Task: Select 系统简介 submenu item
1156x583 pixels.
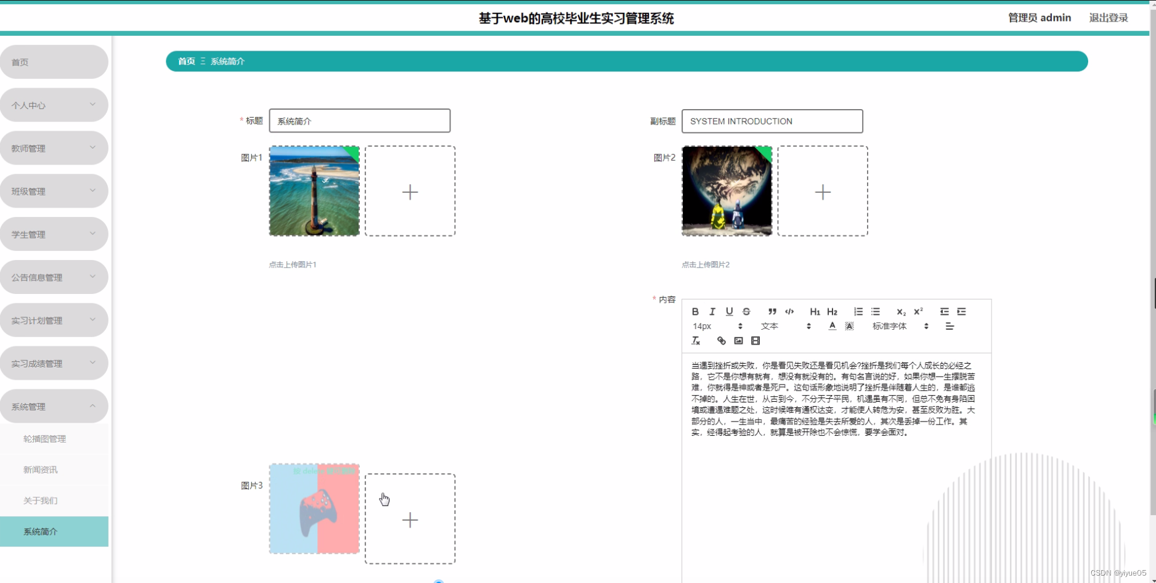Action: (54, 531)
